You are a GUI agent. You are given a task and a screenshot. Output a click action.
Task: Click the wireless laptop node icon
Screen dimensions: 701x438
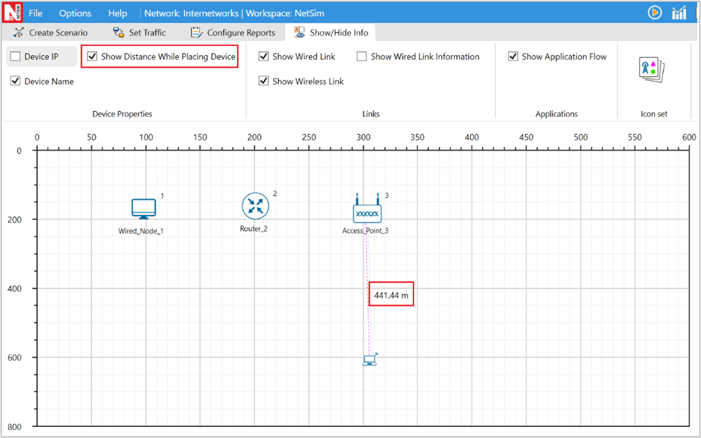pos(370,359)
